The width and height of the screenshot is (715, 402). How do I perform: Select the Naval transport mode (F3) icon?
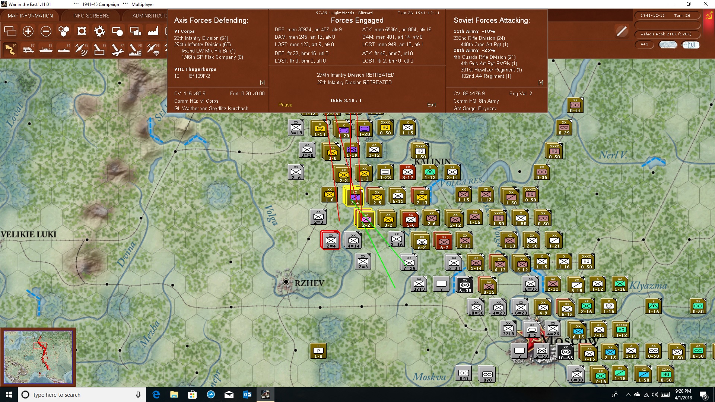(46, 49)
